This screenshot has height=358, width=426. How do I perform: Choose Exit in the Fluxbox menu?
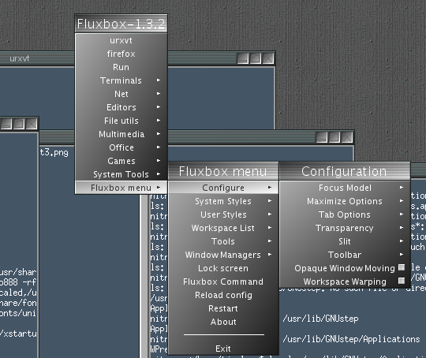click(x=223, y=349)
